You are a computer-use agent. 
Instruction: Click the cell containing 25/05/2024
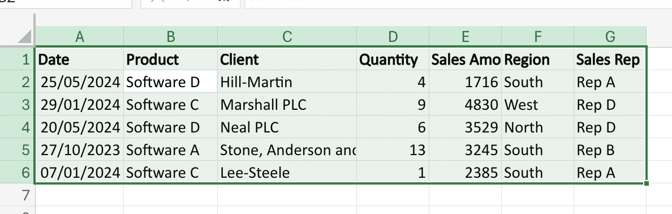point(80,82)
